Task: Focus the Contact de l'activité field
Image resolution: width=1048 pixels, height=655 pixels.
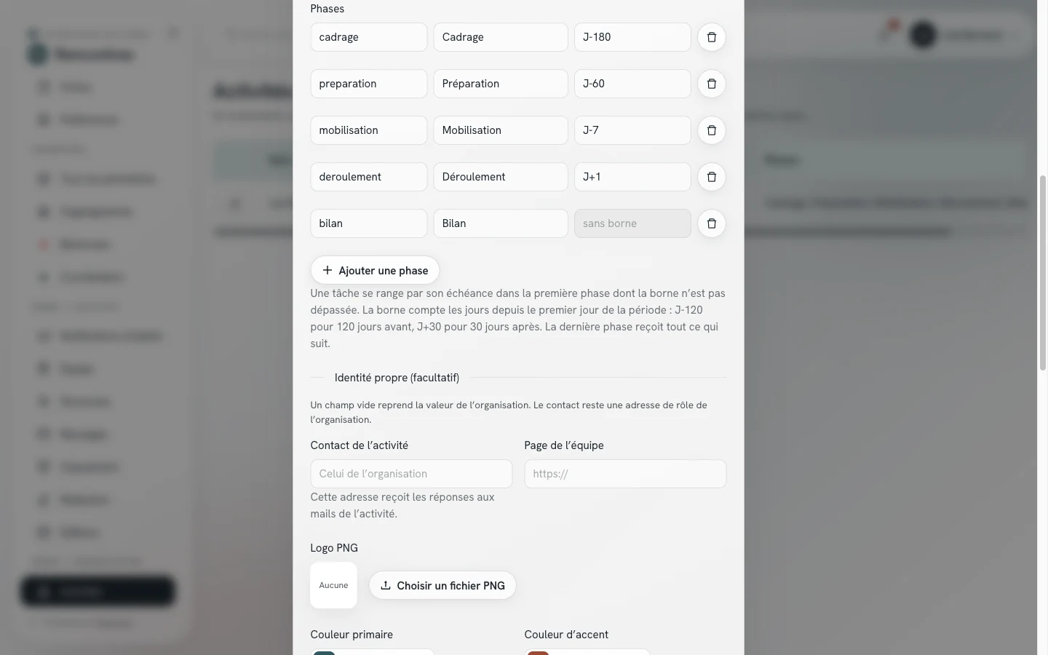Action: 411,474
